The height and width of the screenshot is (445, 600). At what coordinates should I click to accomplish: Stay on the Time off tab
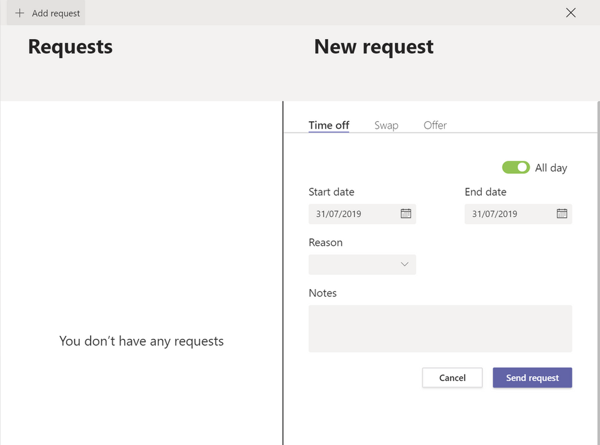point(329,125)
